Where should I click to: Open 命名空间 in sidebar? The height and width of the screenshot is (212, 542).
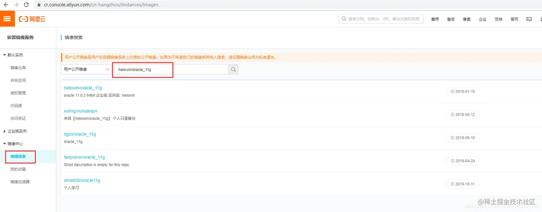tap(18, 80)
